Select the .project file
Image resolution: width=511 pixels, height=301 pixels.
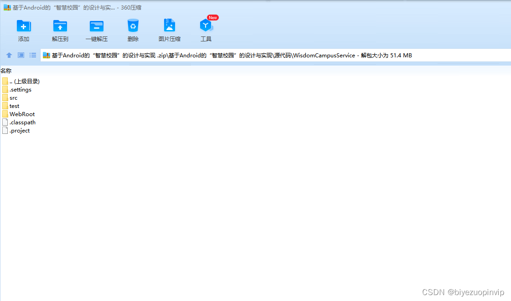(x=19, y=130)
